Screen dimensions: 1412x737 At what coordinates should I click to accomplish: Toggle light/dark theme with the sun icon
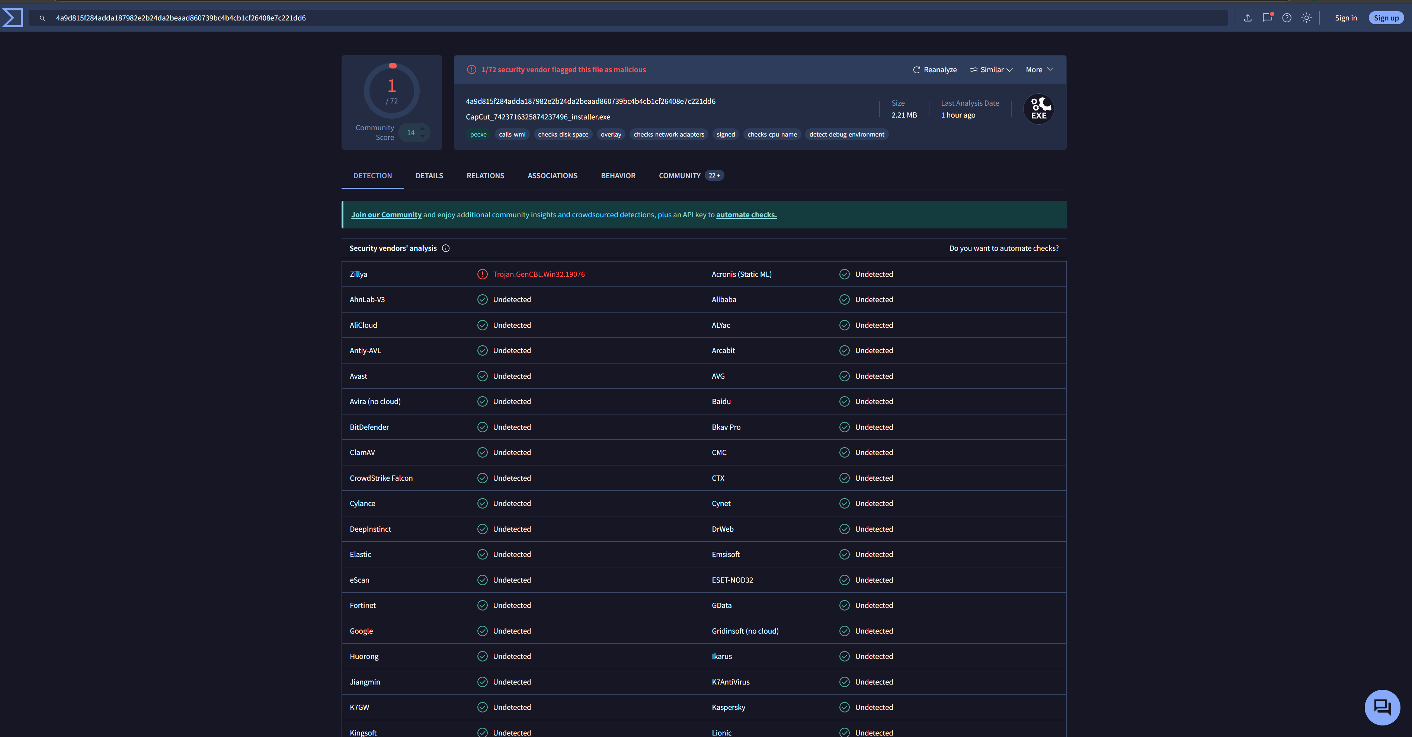point(1306,17)
